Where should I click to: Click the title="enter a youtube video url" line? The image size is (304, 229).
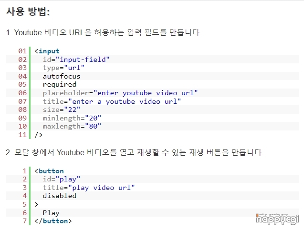click(x=112, y=101)
